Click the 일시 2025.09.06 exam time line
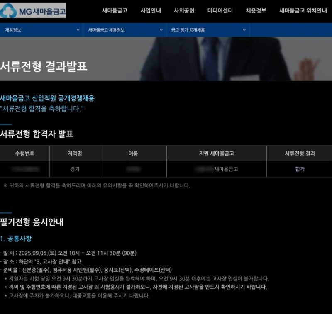 click(x=68, y=253)
